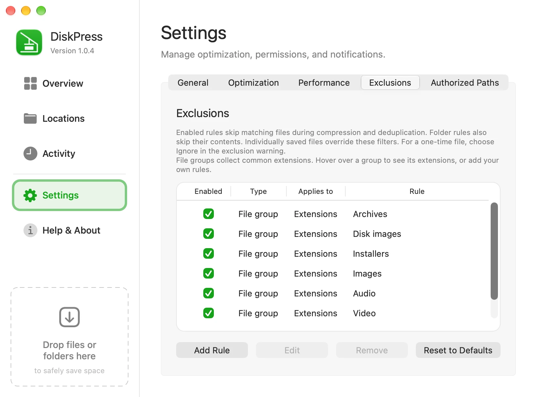The image size is (537, 397).
Task: Click the Applies to column header
Action: (x=316, y=191)
